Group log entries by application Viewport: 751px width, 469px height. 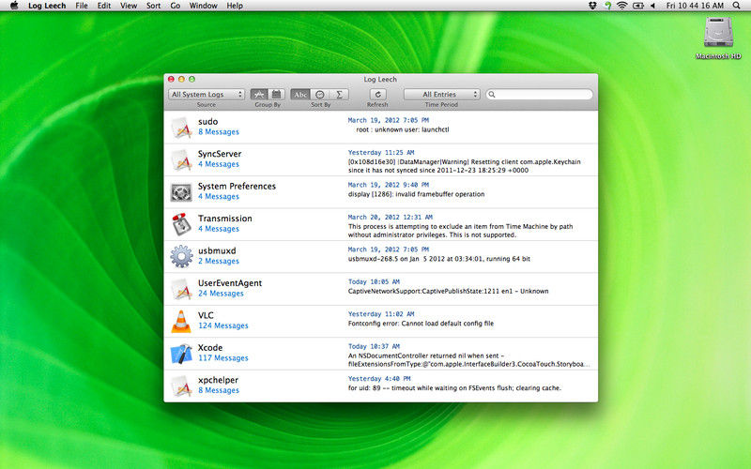point(259,95)
